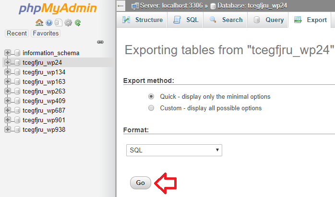335x197 pixels.
Task: Click the database icon in breadcrumb
Action: (213, 6)
